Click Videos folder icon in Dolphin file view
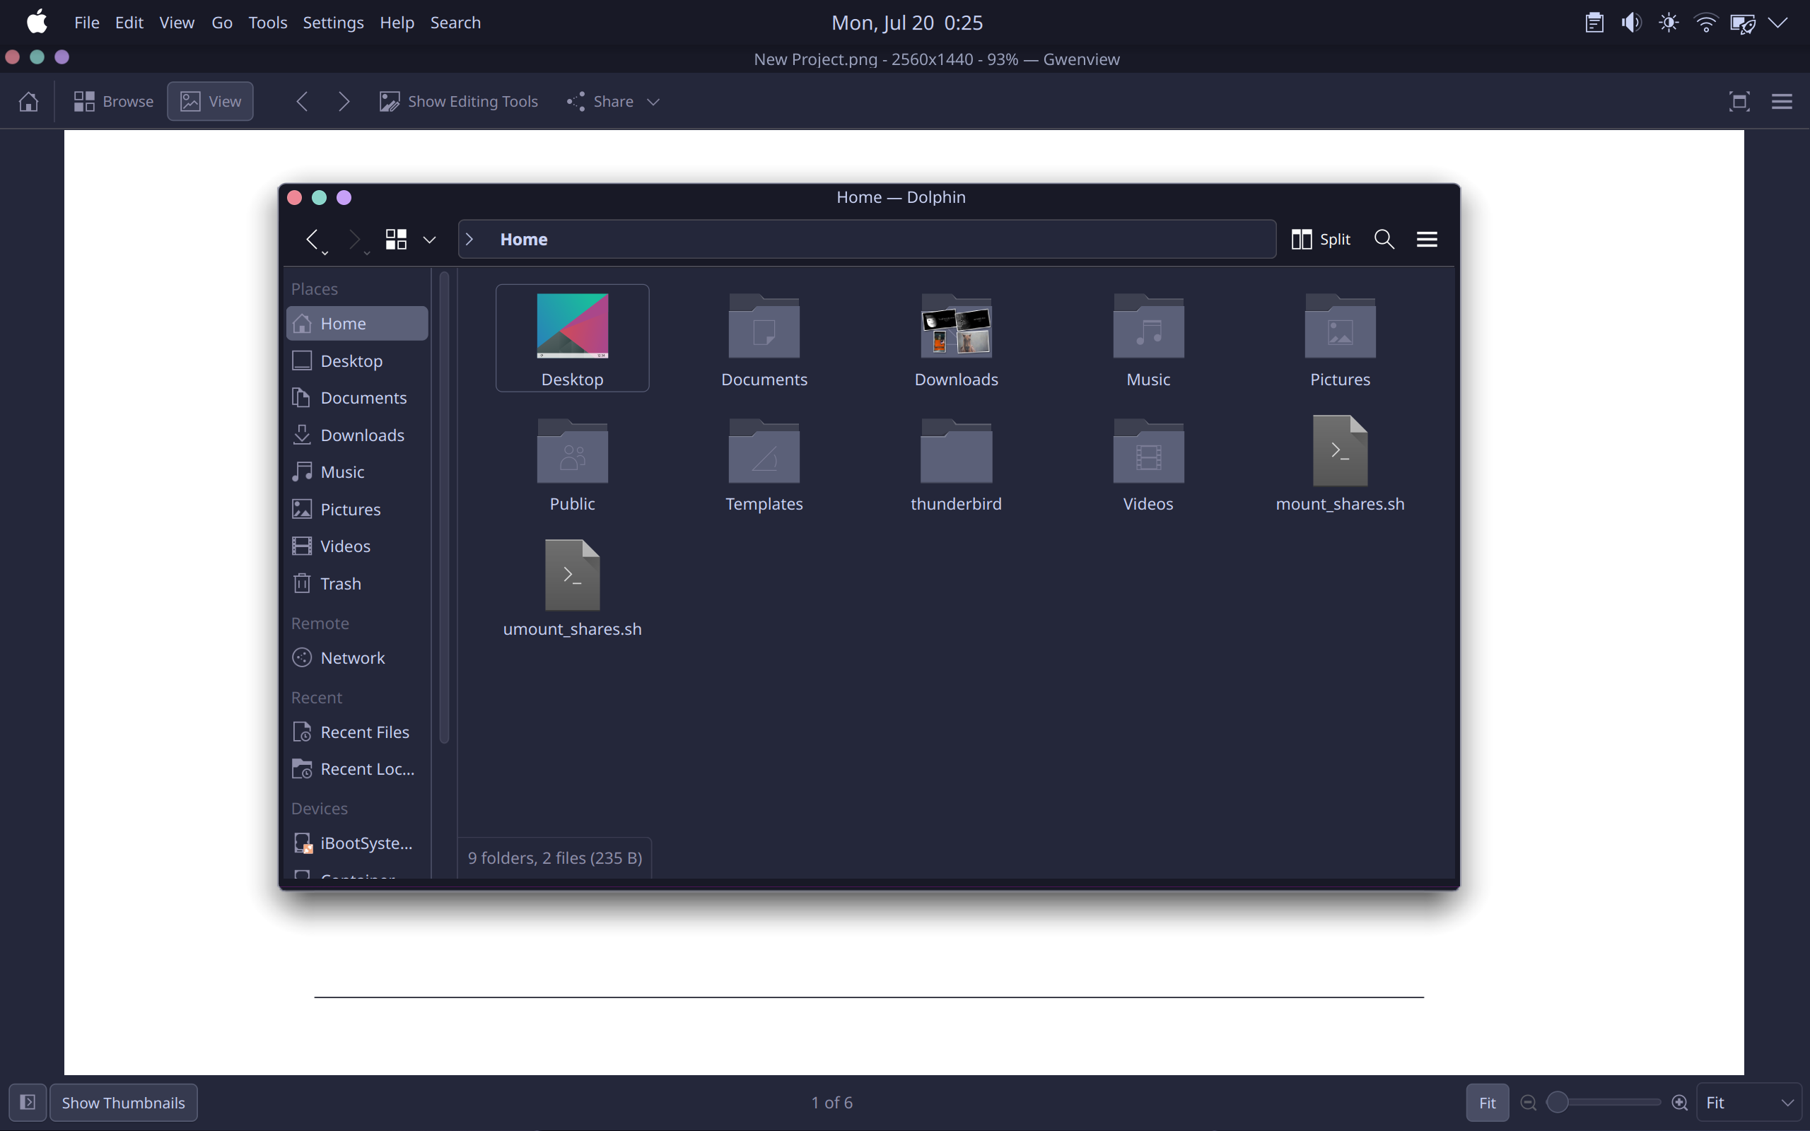1810x1131 pixels. (1148, 450)
